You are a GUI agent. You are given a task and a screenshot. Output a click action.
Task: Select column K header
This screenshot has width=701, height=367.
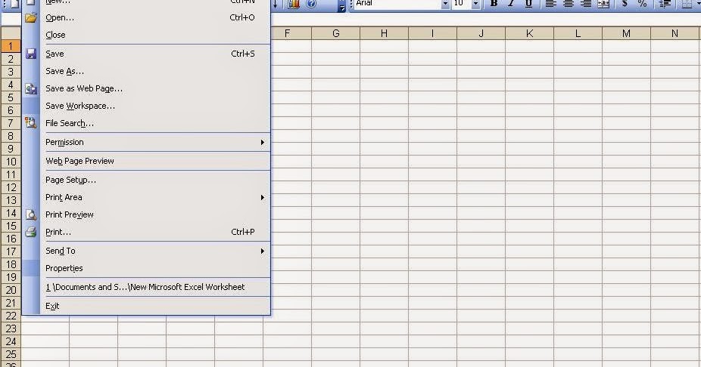point(529,33)
